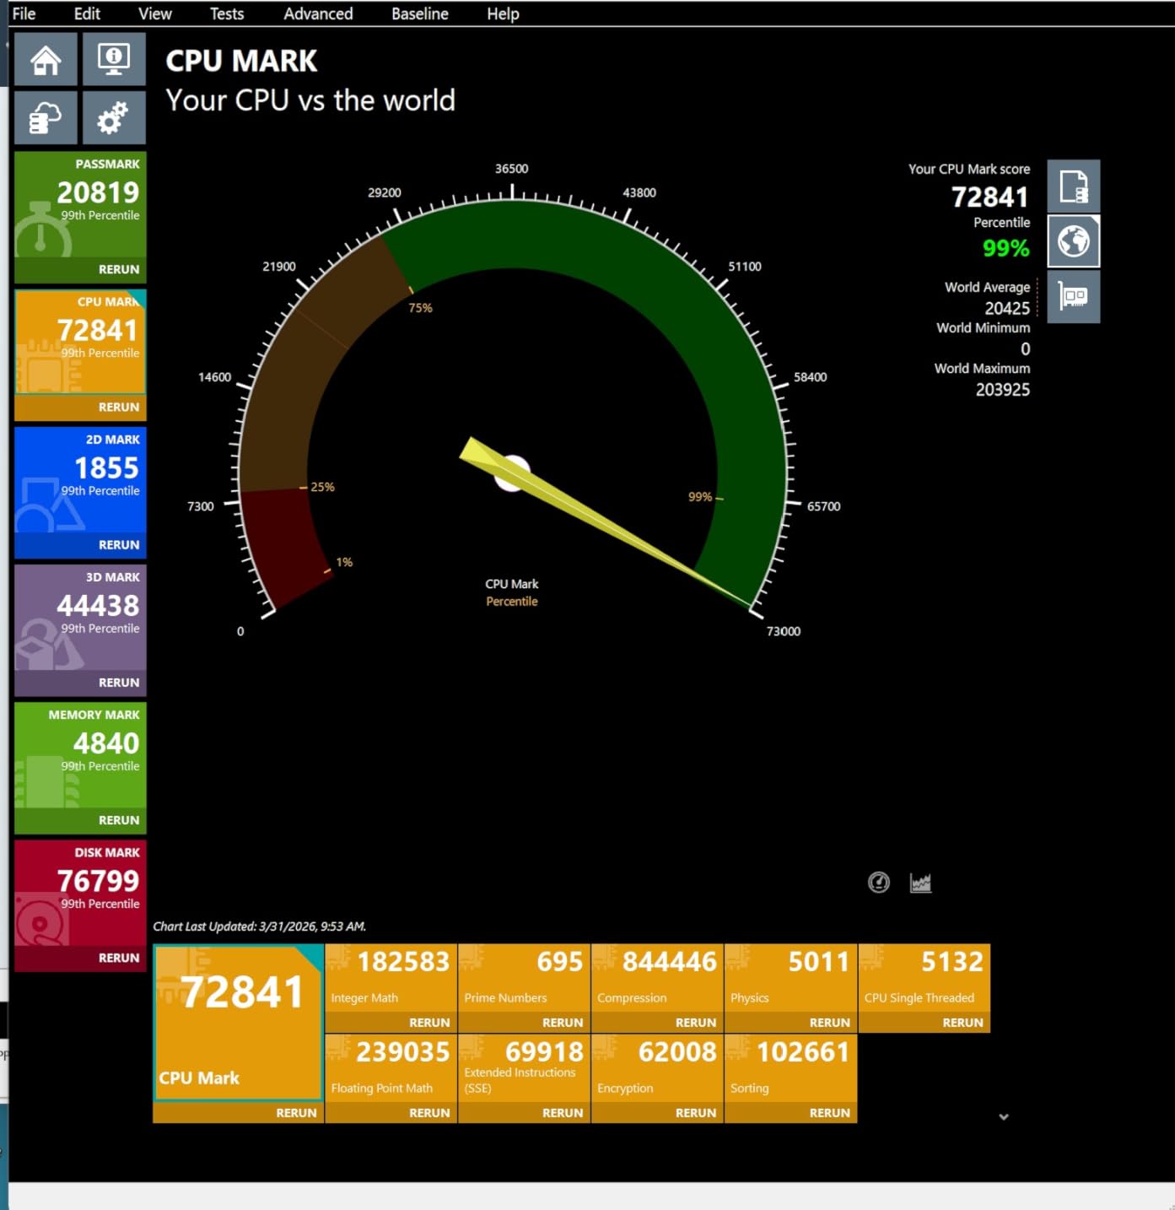The image size is (1175, 1210).
Task: Open the File menu
Action: pos(24,14)
